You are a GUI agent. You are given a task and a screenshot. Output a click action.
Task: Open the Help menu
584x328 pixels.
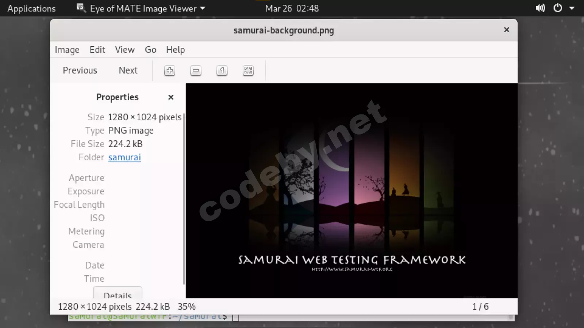pos(176,50)
